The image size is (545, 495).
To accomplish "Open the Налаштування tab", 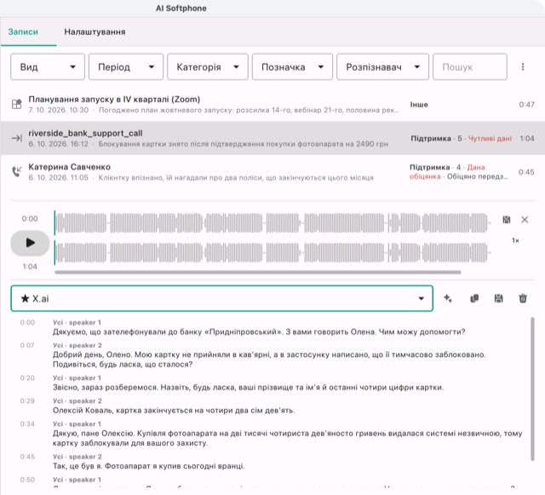I will tap(95, 32).
